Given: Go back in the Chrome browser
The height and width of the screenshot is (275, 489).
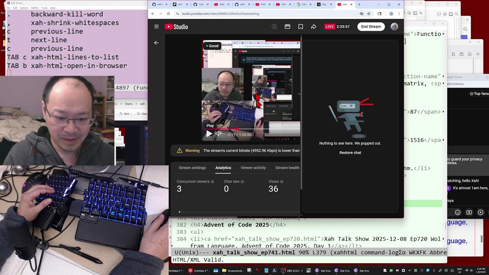Looking at the screenshot, I should click(152, 13).
